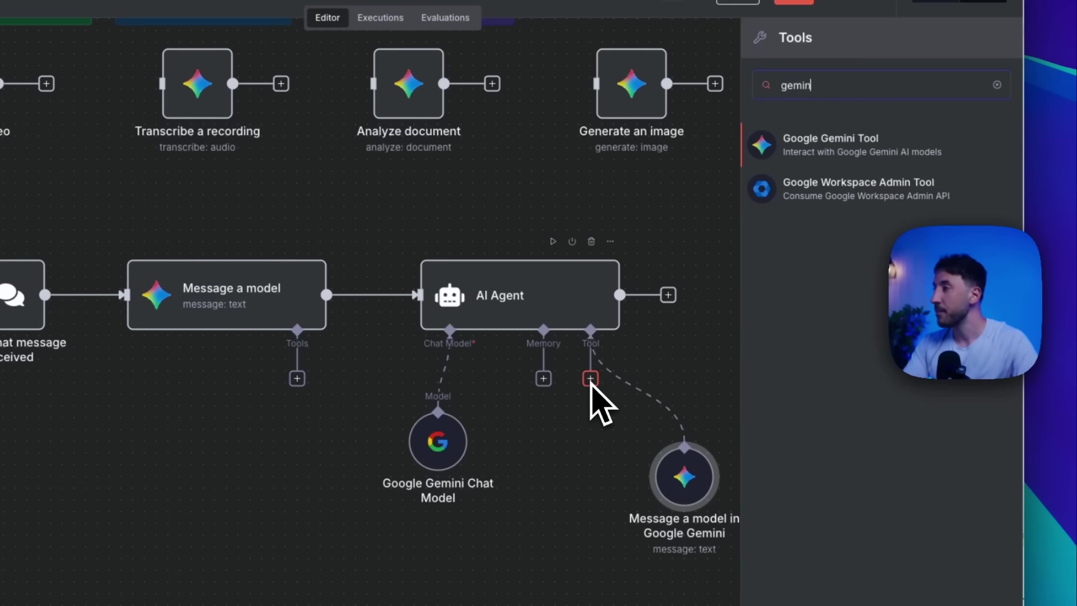Click the 'analyze: document' subtitle text
Screen dimensions: 1077x606
408,147
